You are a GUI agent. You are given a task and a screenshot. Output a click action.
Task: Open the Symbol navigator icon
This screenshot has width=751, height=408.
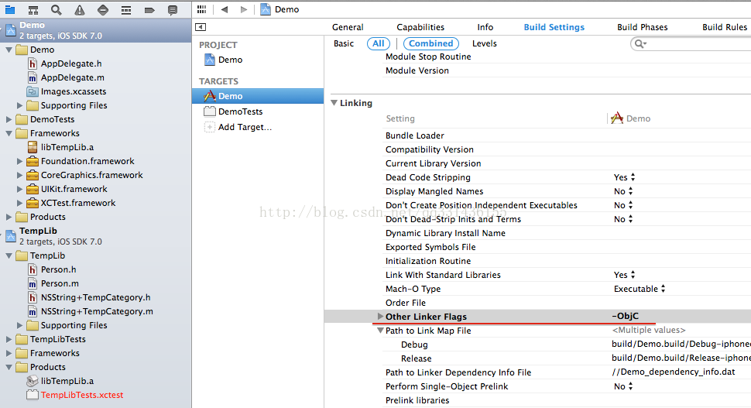point(33,9)
